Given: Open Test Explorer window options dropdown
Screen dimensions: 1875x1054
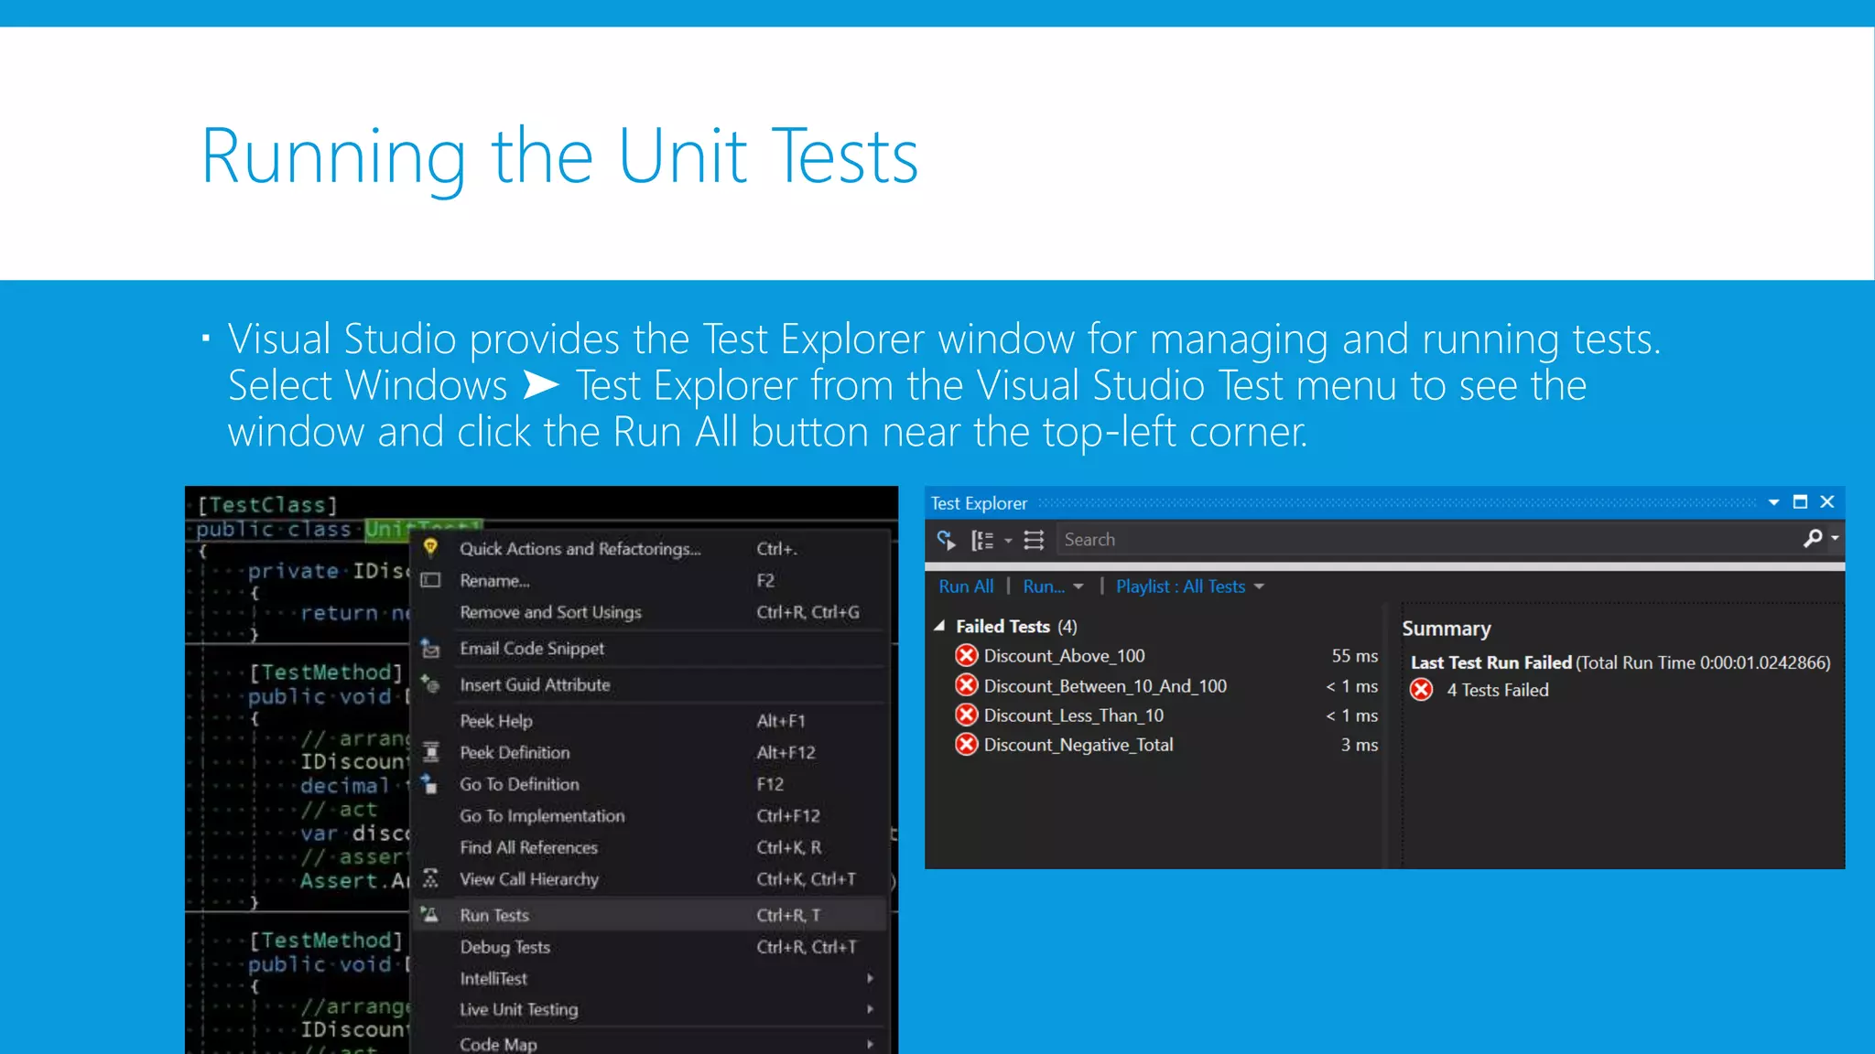Looking at the screenshot, I should point(1773,502).
